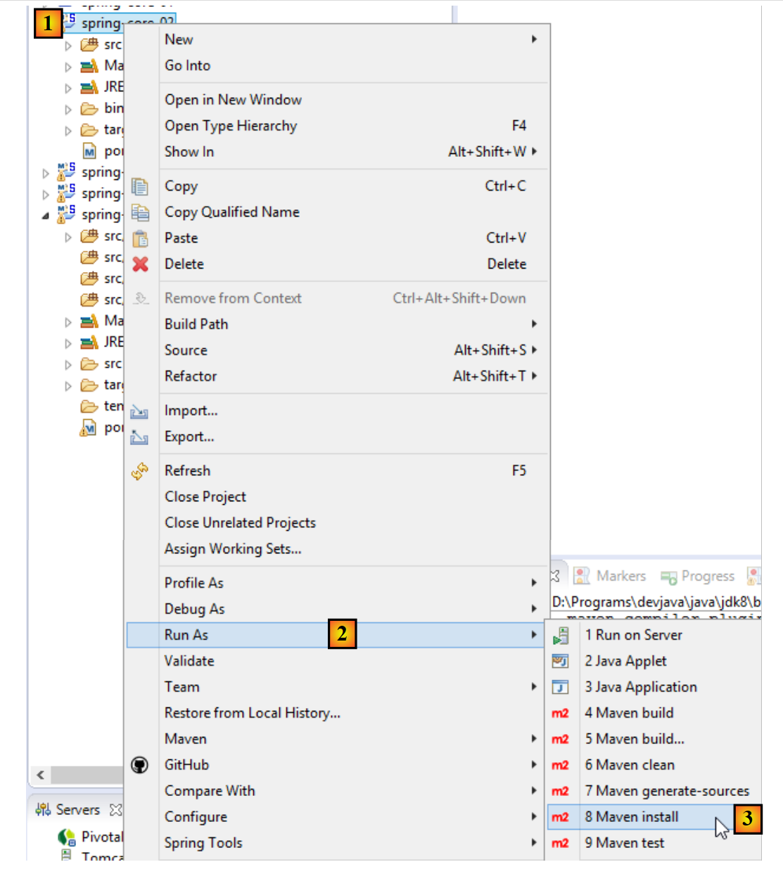Choose Close Project from context menu
This screenshot has width=783, height=881.
coord(205,497)
